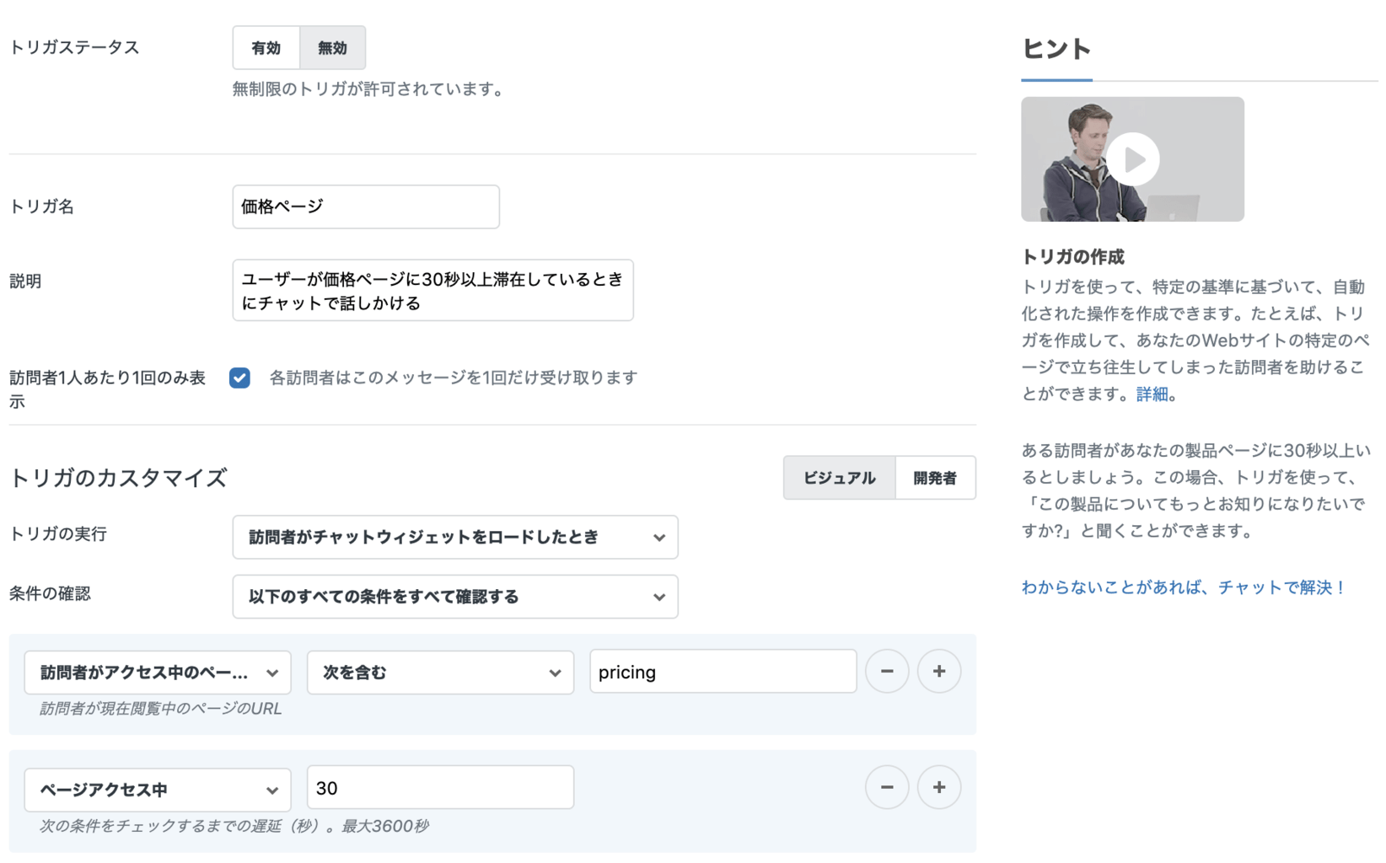
Task: Open the 条件の確認 dropdown
Action: tap(454, 597)
